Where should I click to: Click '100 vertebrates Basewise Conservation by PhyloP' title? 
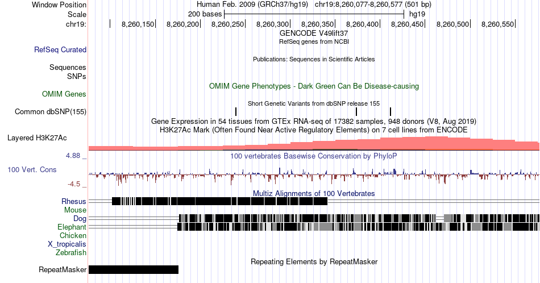coord(314,156)
